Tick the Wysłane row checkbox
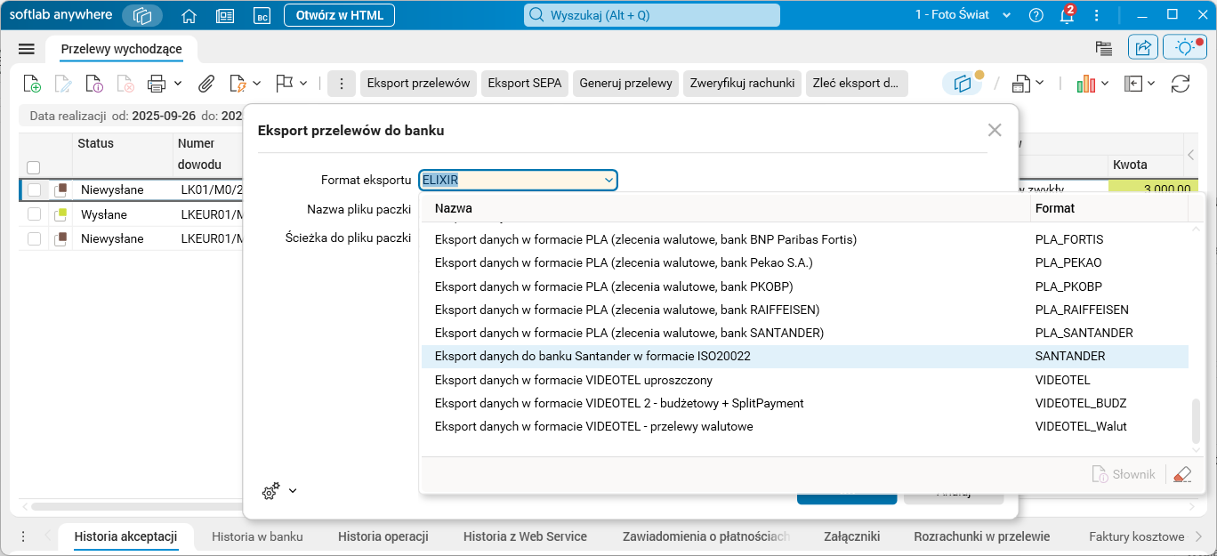 pos(34,214)
